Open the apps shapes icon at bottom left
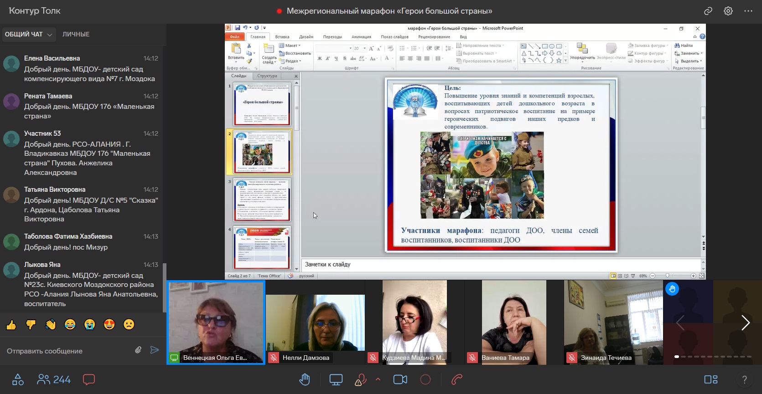762x394 pixels. [x=18, y=379]
